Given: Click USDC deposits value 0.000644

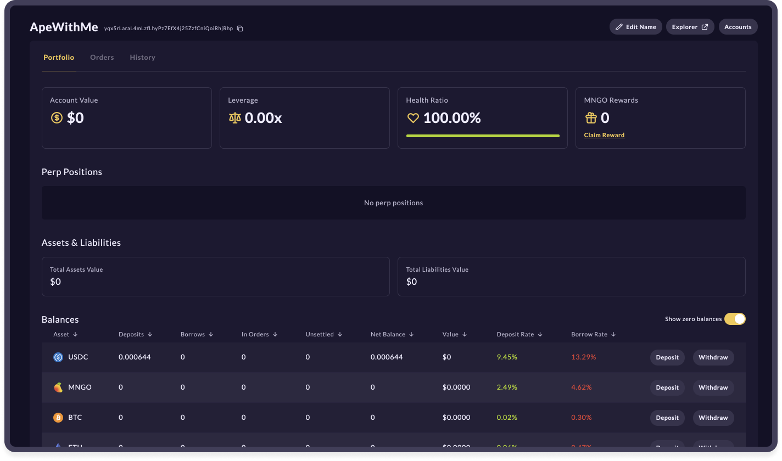Looking at the screenshot, I should pyautogui.click(x=135, y=357).
